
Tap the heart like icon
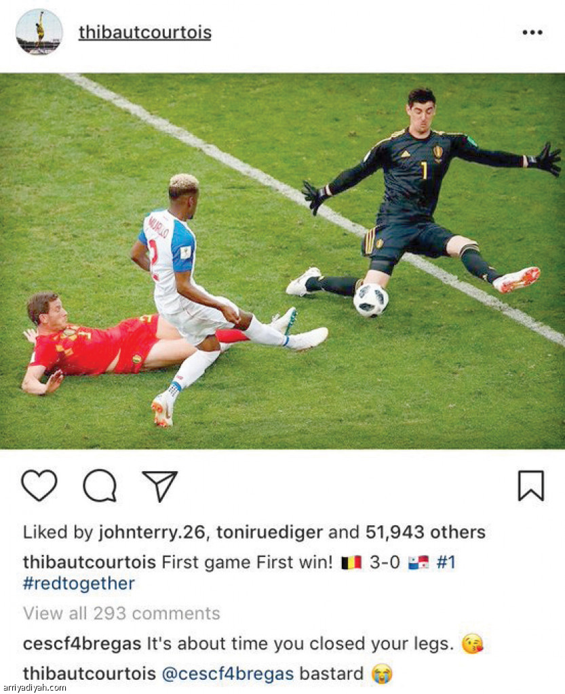(x=39, y=485)
